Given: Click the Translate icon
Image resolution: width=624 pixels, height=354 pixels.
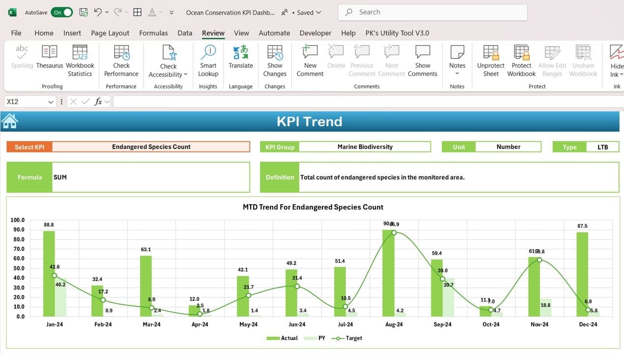Looking at the screenshot, I should pos(241,57).
